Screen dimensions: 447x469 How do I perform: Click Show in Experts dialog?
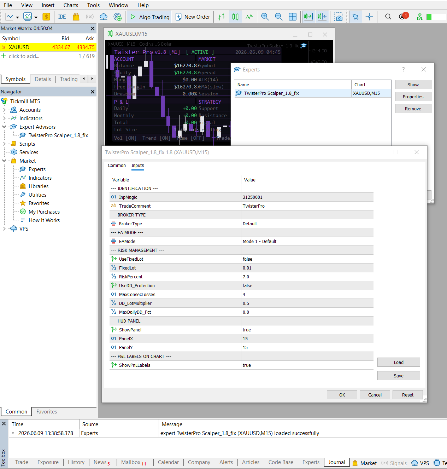click(413, 85)
